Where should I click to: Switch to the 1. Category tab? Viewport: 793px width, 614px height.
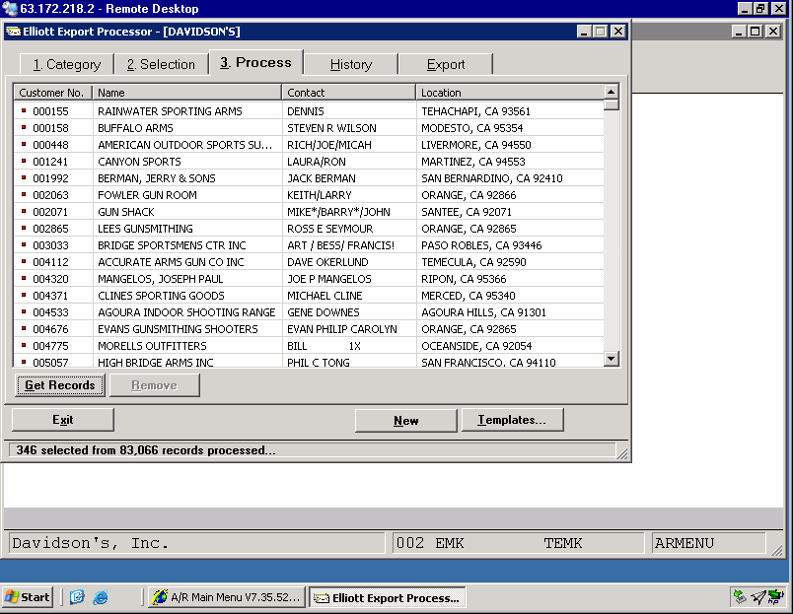(x=67, y=65)
